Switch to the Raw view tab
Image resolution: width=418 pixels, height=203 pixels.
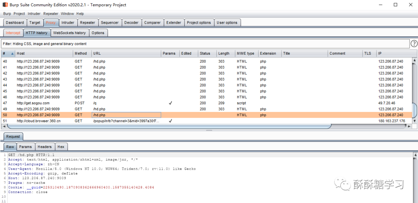tap(10, 147)
